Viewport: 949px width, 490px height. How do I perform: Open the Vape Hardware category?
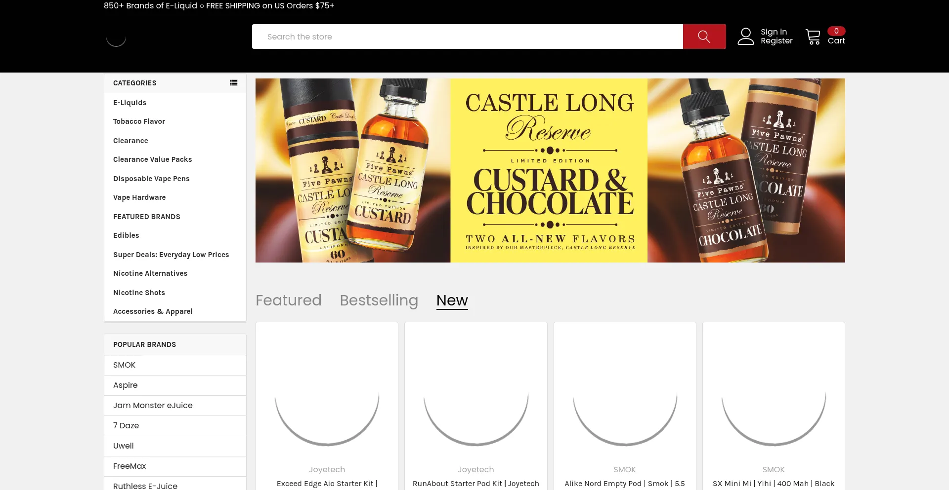pos(139,197)
